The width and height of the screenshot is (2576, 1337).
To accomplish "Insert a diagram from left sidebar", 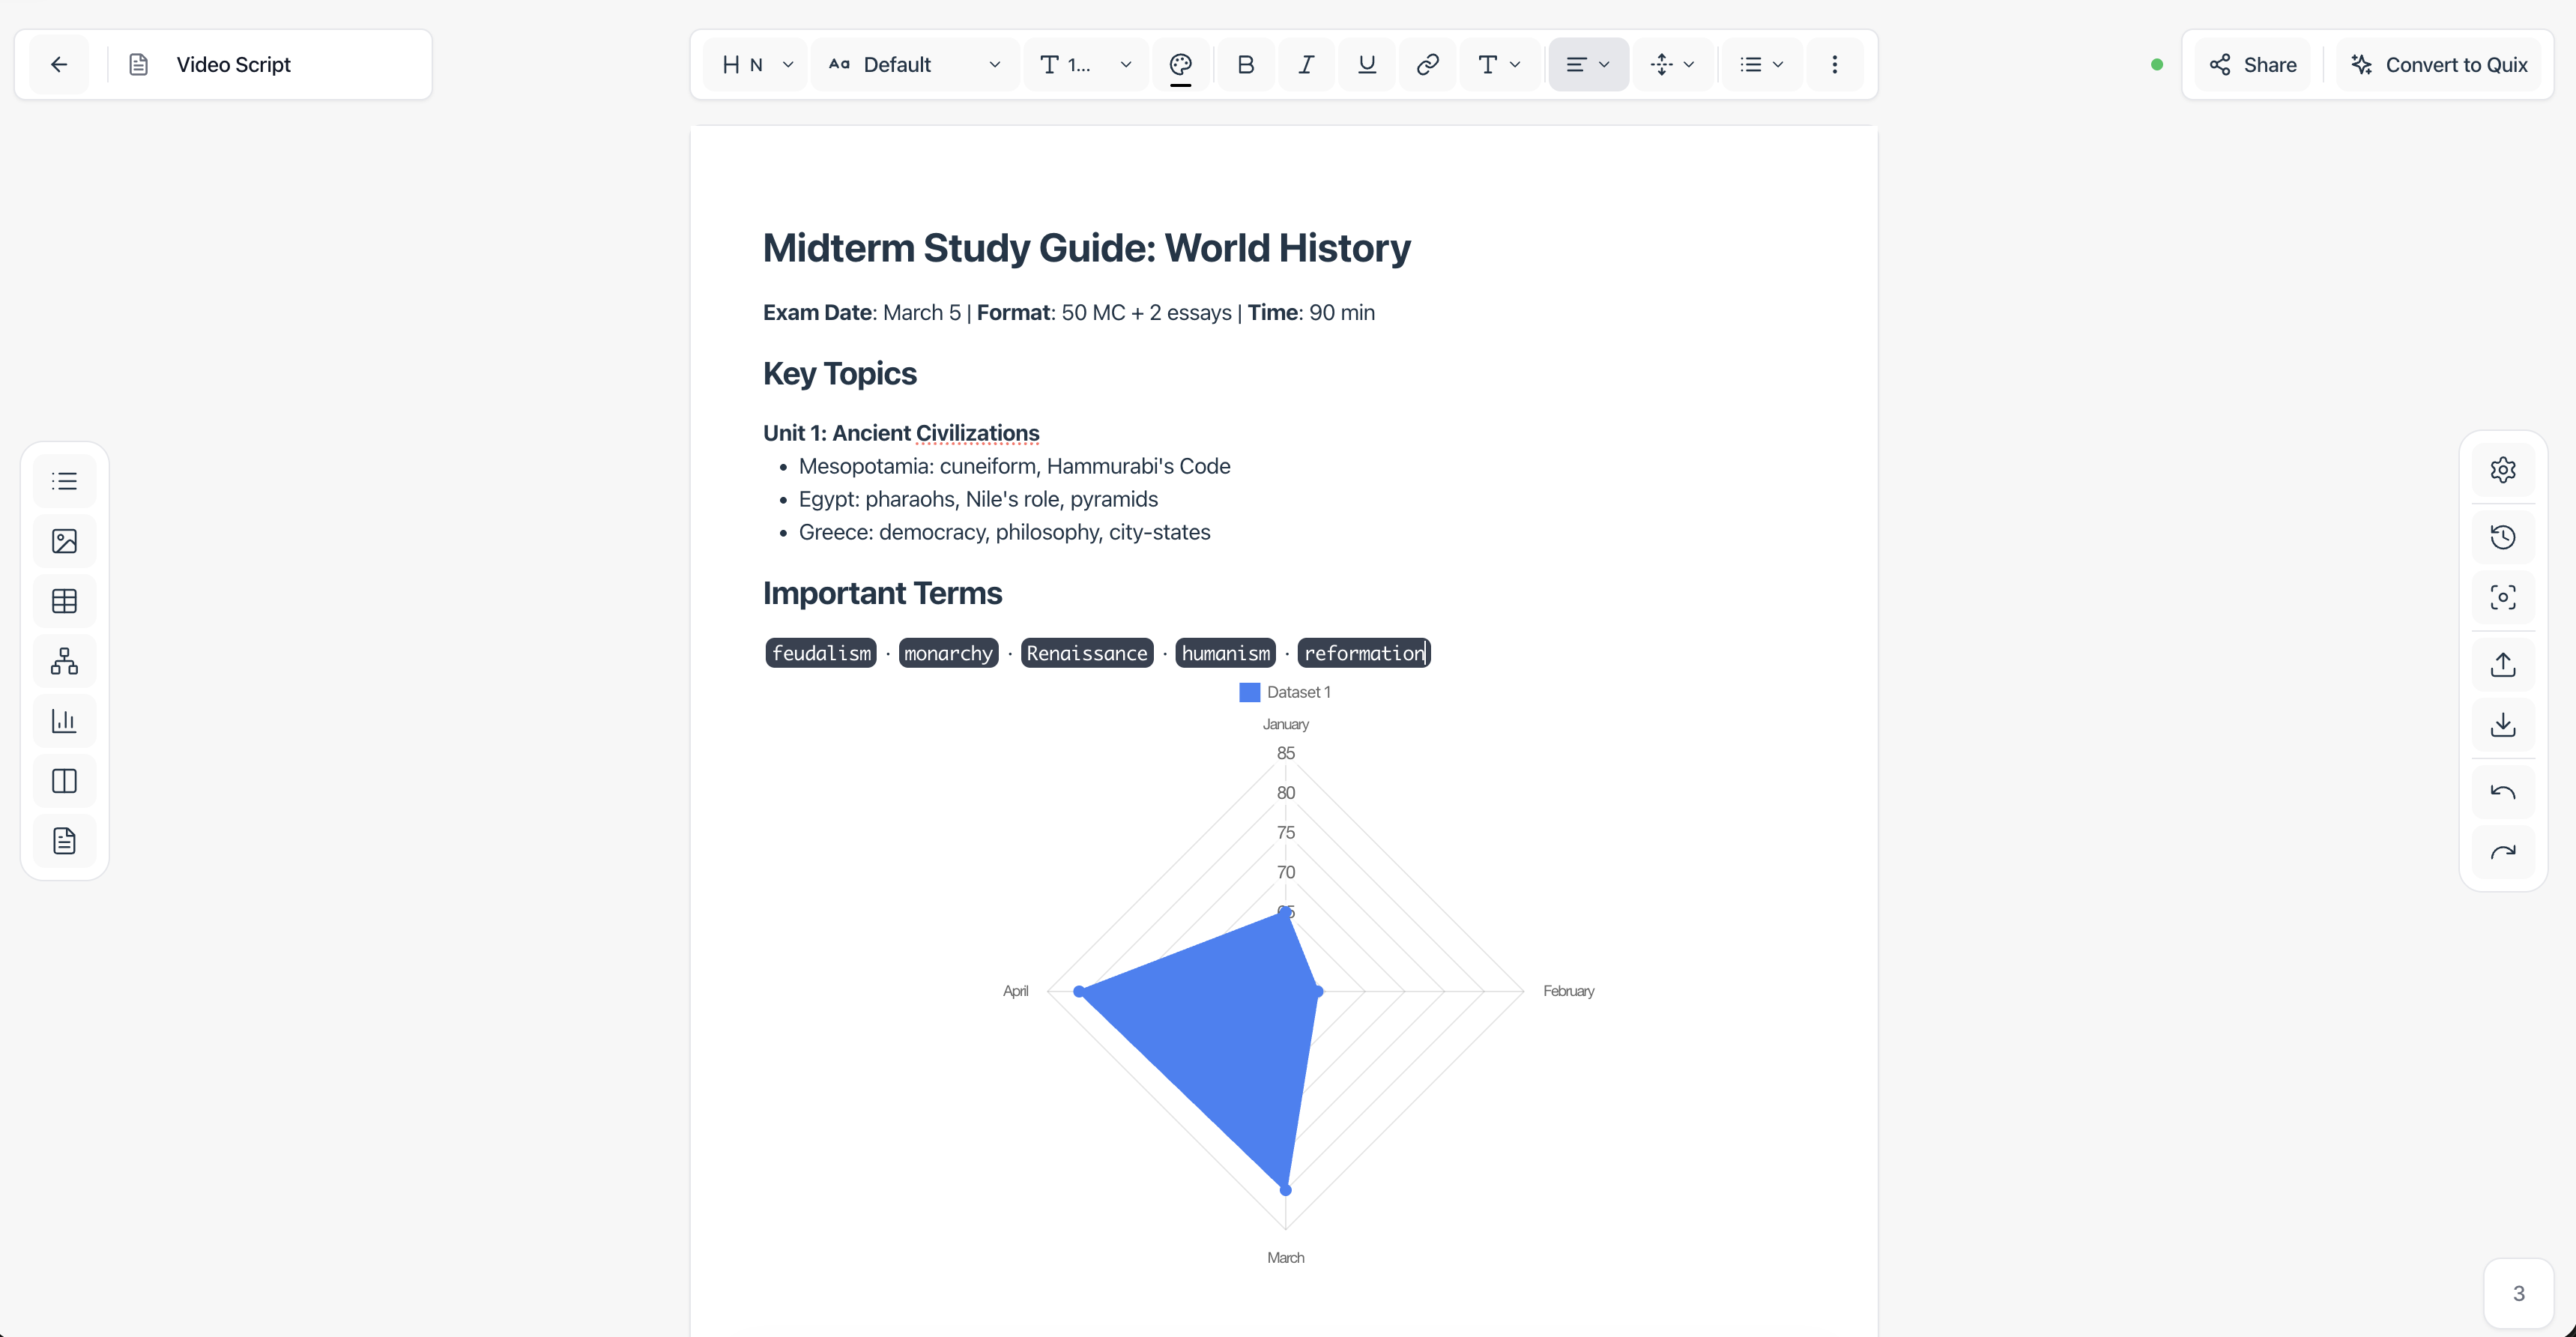I will point(64,661).
